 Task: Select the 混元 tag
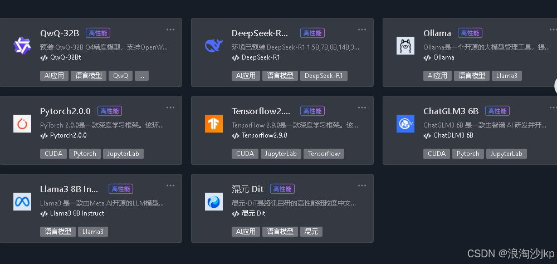click(311, 232)
